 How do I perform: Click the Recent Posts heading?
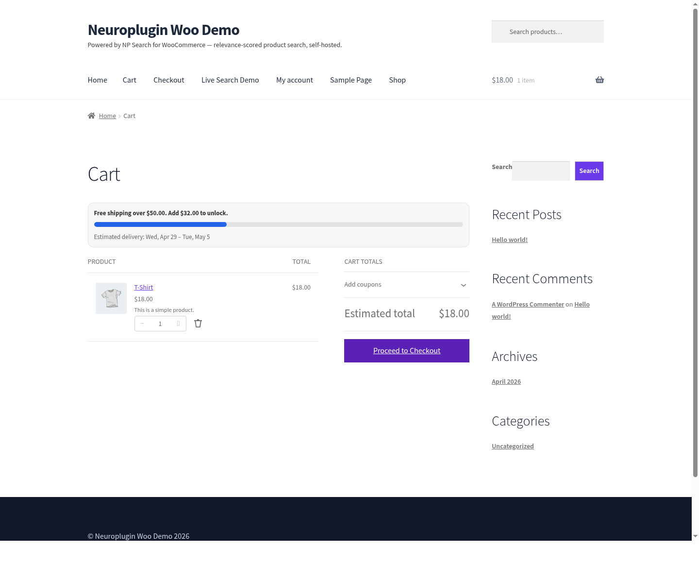tap(527, 215)
